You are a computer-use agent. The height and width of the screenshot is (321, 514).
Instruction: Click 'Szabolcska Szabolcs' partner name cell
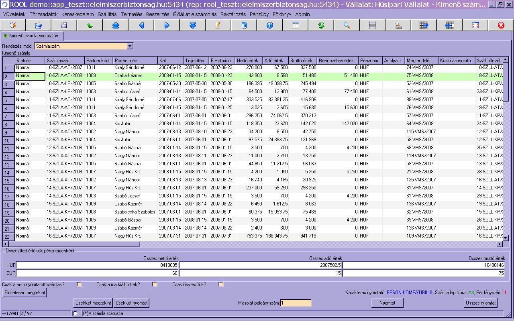click(135, 212)
